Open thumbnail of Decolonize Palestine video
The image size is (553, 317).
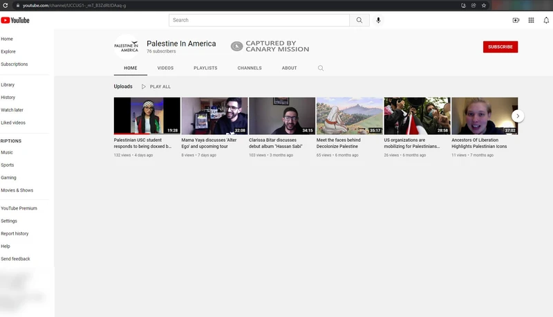coord(350,116)
